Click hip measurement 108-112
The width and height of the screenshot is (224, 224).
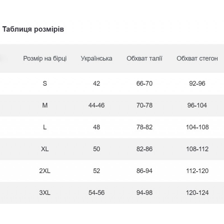(x=197, y=149)
